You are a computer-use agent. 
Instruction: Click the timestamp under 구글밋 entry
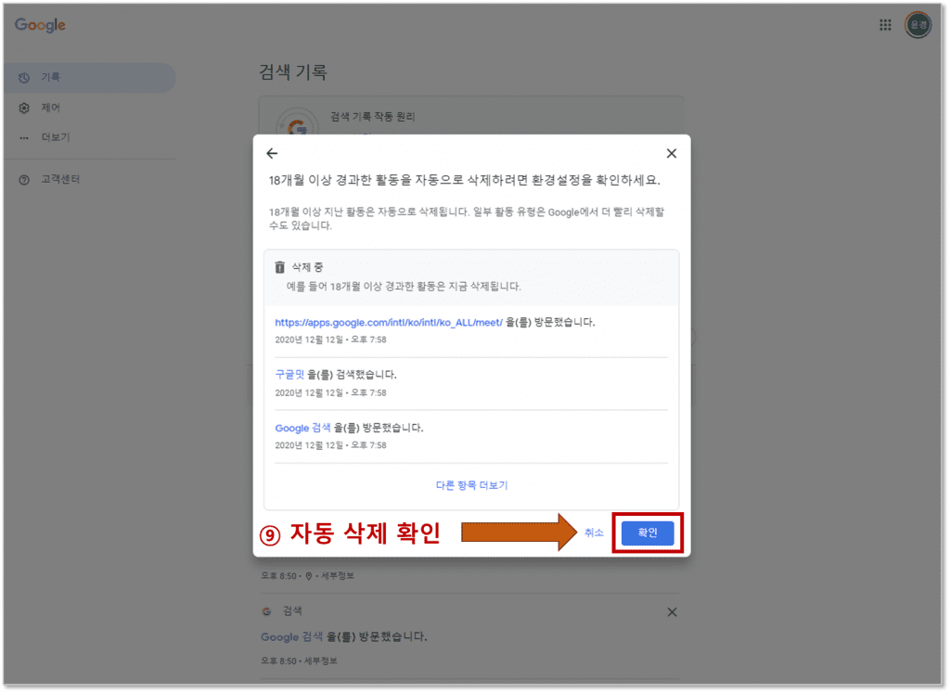331,393
